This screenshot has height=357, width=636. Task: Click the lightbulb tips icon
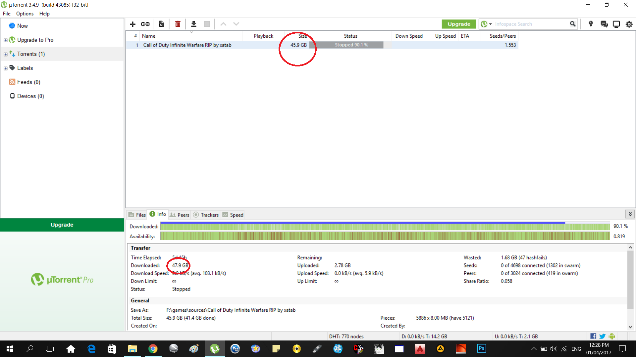591,24
